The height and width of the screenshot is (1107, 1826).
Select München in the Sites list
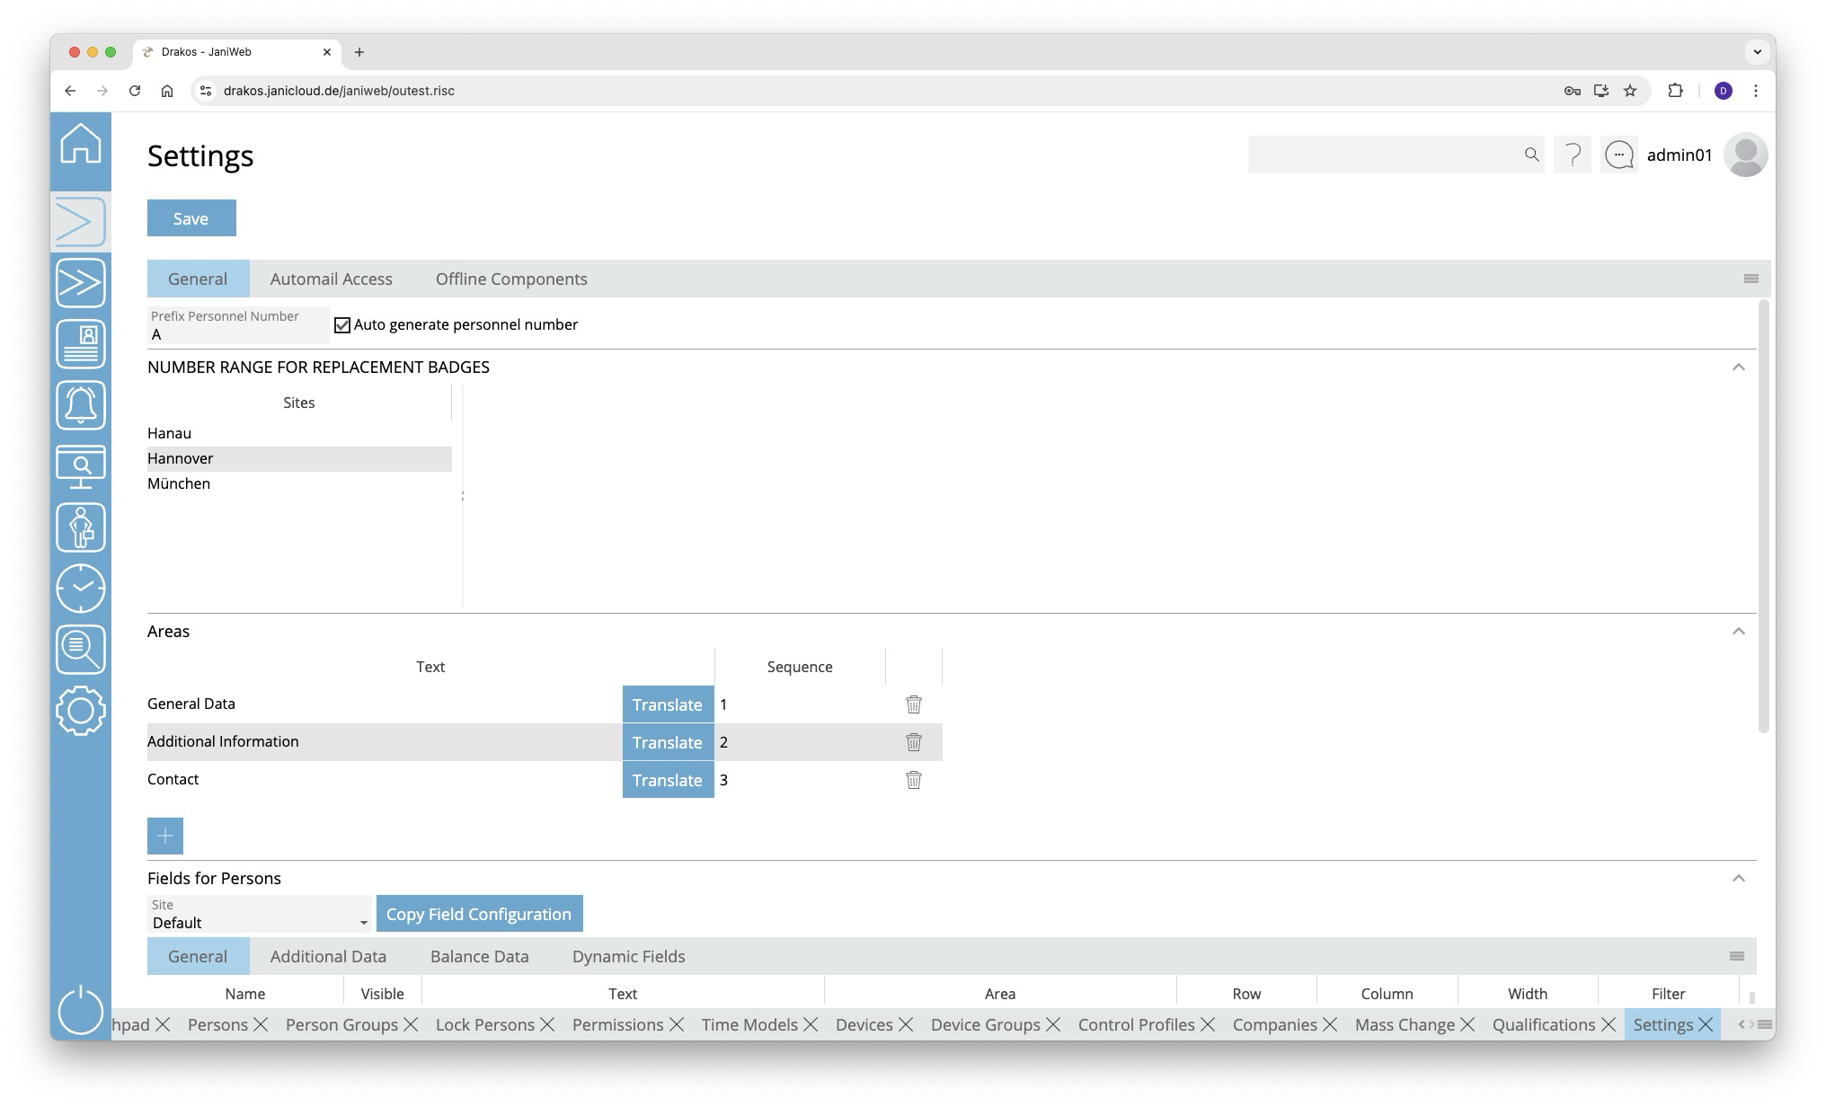tap(179, 483)
